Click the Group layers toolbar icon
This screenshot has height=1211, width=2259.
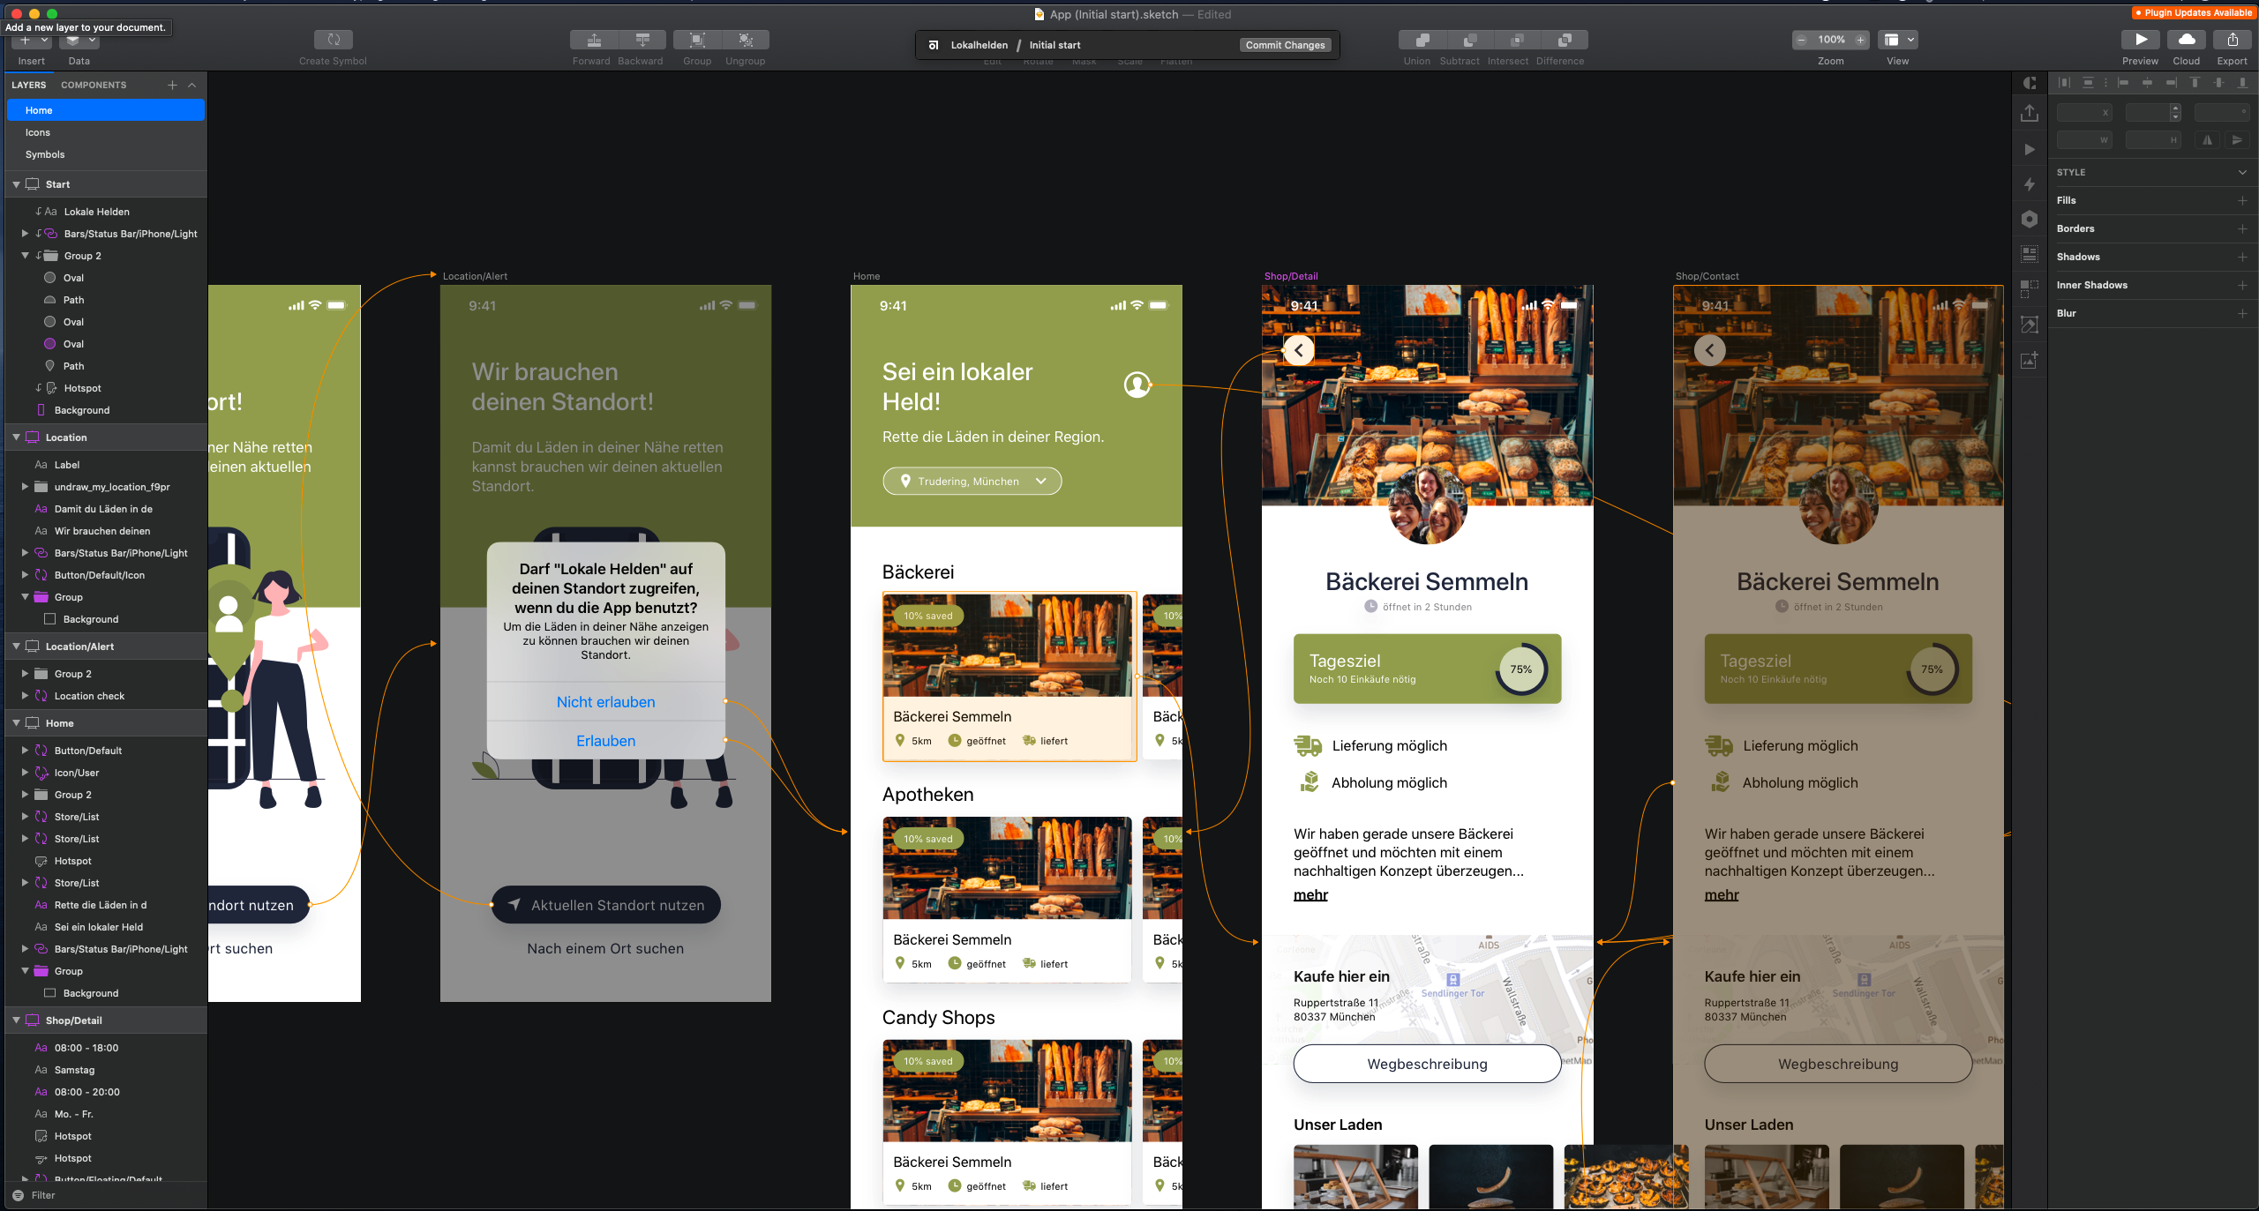pos(697,40)
